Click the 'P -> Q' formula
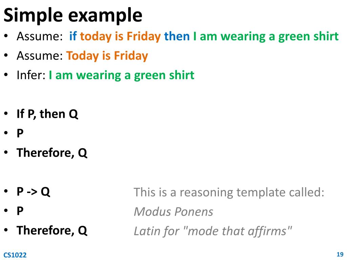The width and height of the screenshot is (347, 260). (x=34, y=192)
